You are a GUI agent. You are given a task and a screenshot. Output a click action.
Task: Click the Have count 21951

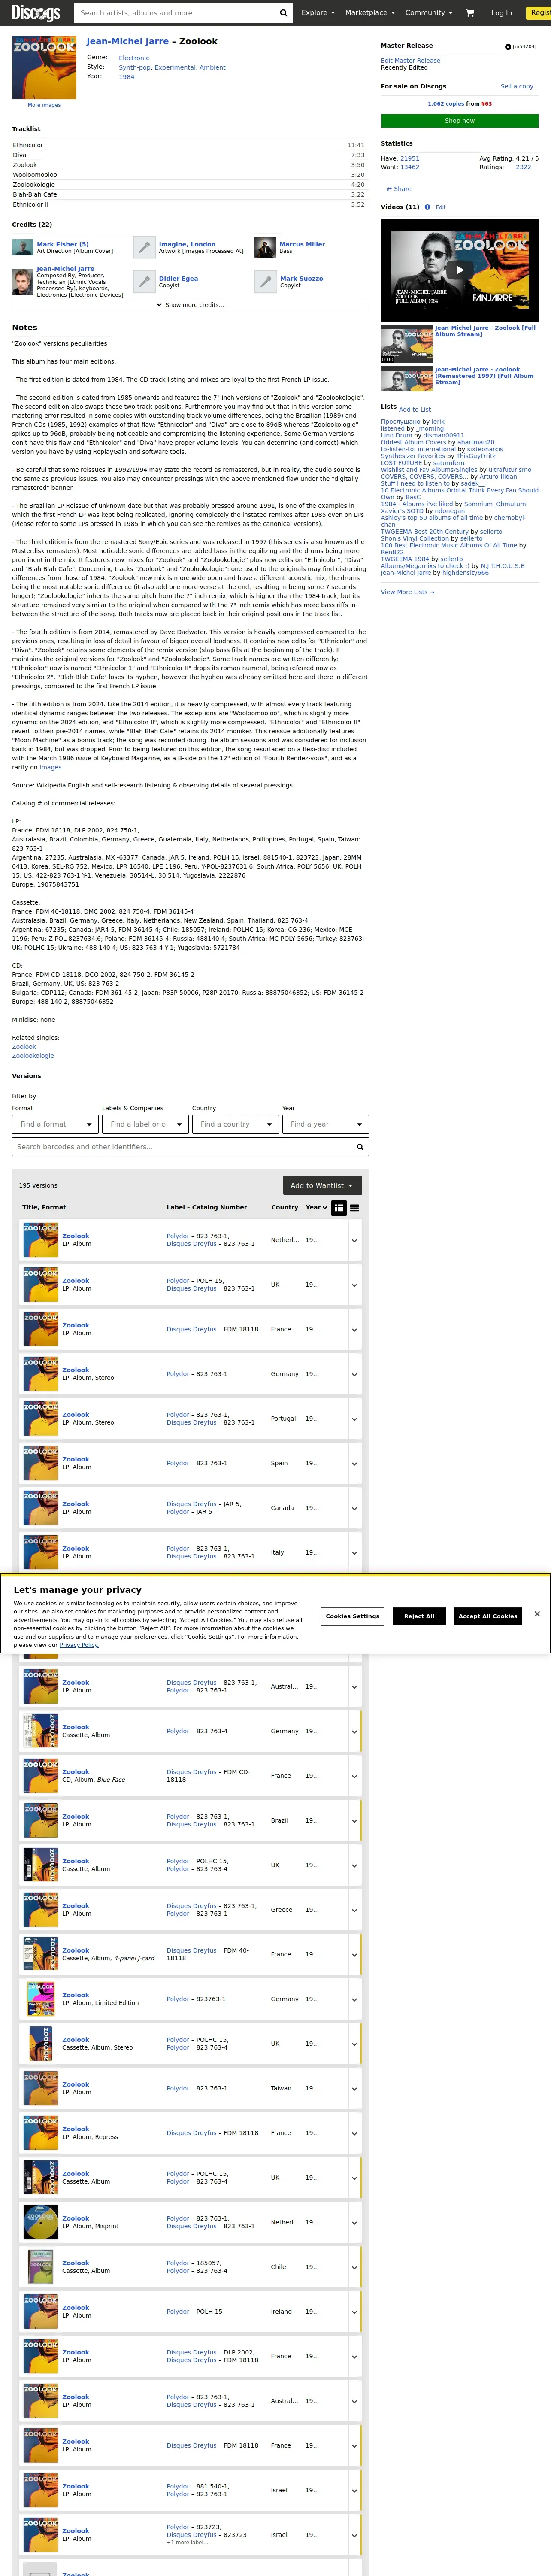tap(410, 158)
